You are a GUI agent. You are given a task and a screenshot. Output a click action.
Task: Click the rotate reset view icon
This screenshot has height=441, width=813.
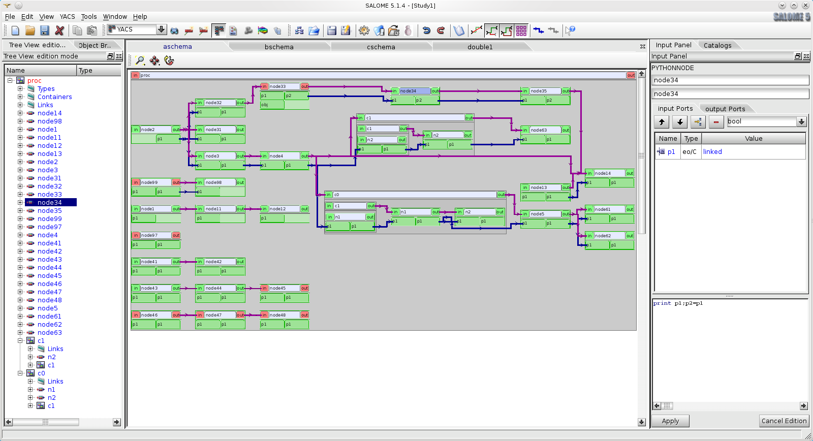click(x=169, y=60)
